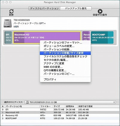Image resolution: width=120 pixels, height=126 pixels.
Task: Click the 549.57 MB used cell
Action: pos(71,116)
